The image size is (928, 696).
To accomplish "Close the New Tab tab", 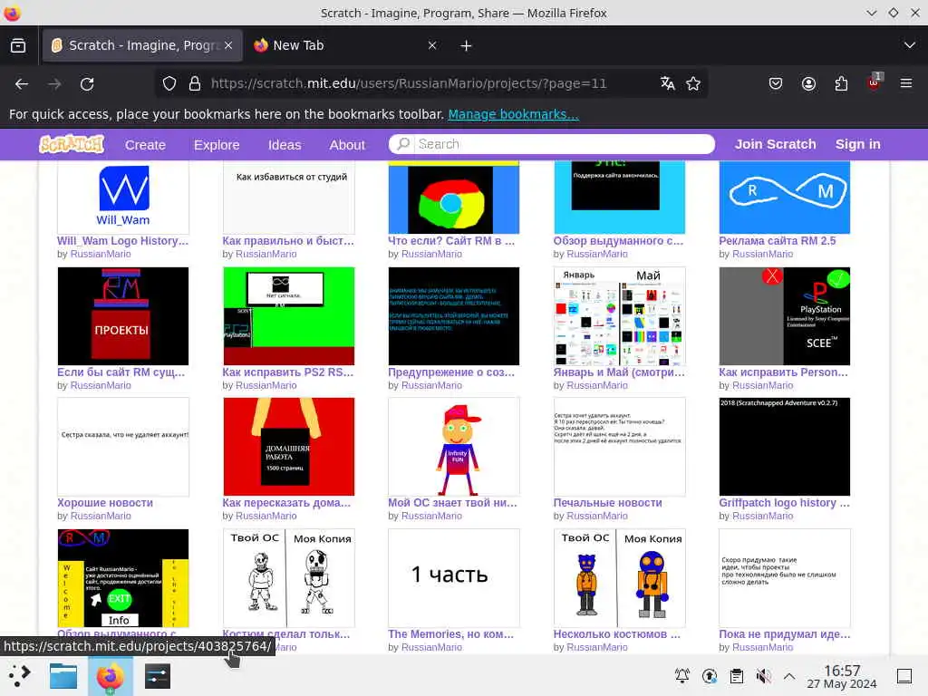I will (x=432, y=45).
